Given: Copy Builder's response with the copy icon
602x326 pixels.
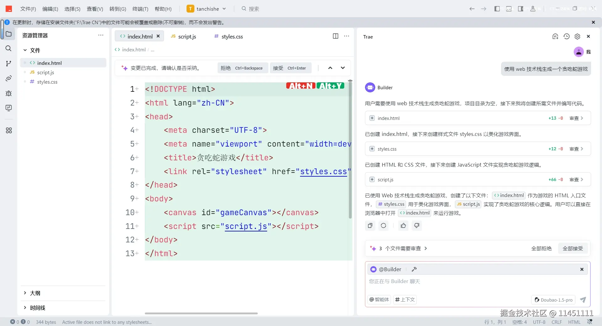Looking at the screenshot, I should tap(370, 225).
